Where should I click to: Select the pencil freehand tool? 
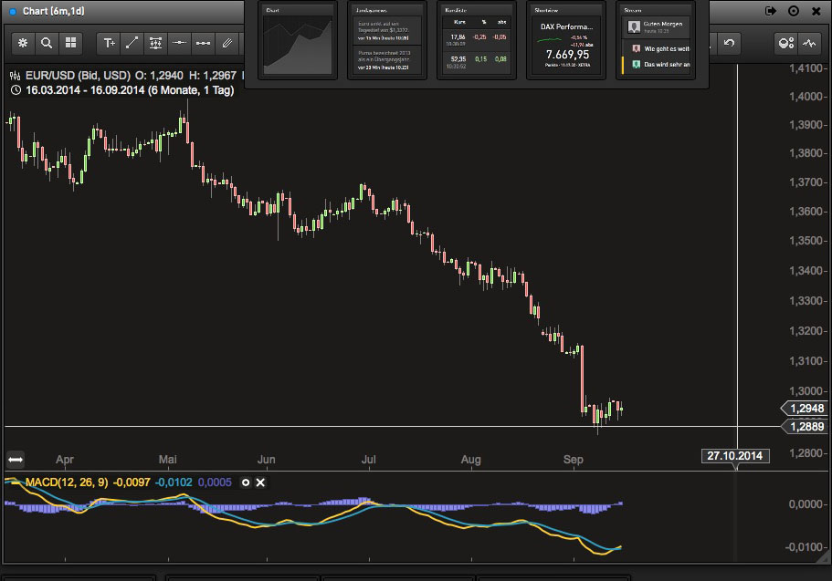226,43
